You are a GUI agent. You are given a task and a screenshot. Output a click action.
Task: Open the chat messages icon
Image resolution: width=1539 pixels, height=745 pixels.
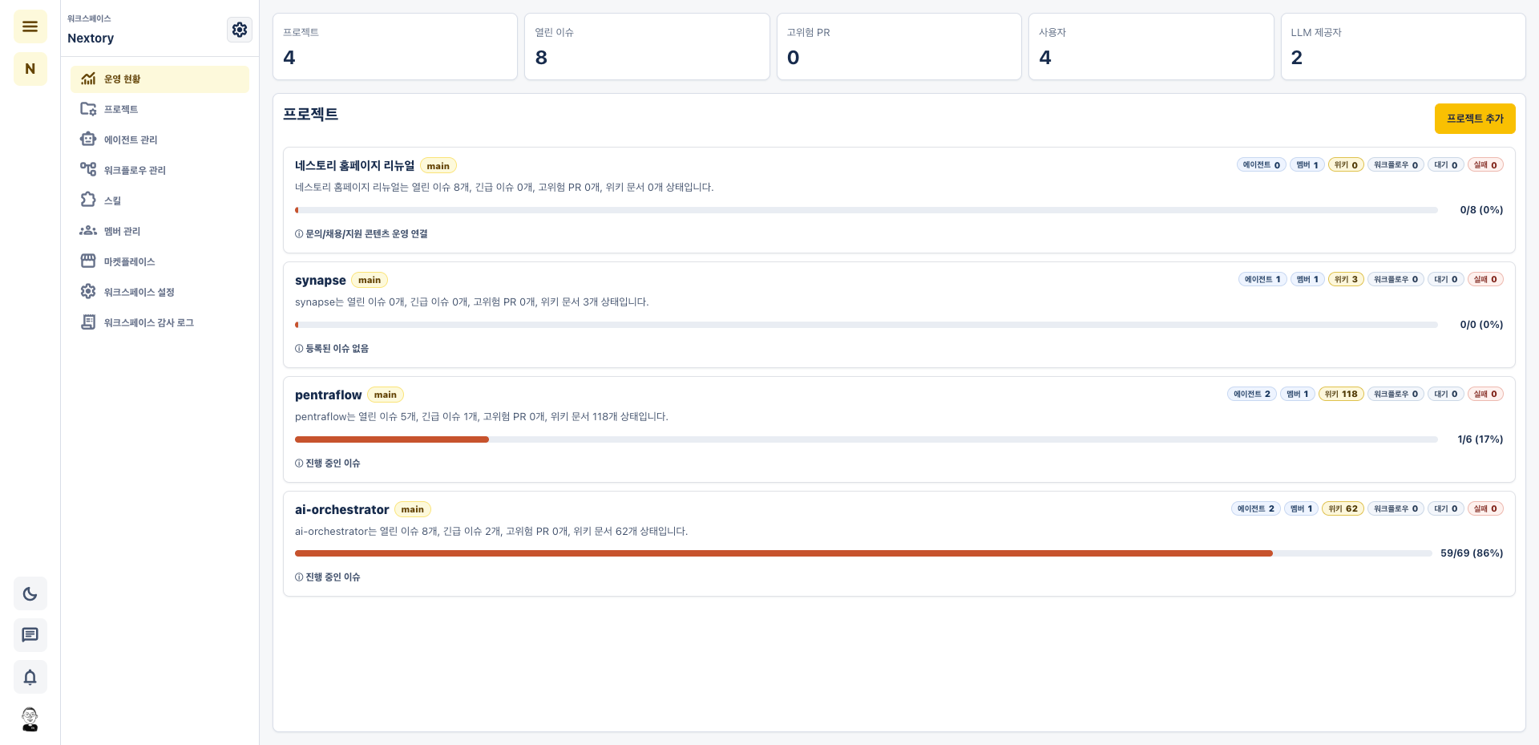tap(30, 636)
